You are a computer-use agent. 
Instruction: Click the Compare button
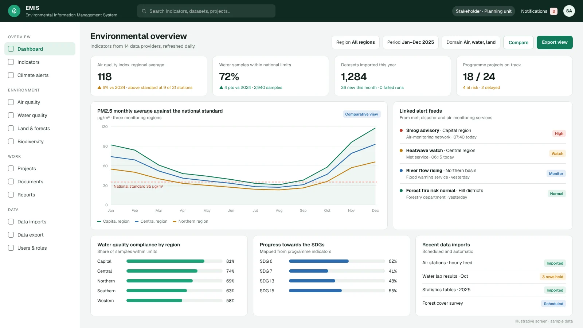point(519,42)
